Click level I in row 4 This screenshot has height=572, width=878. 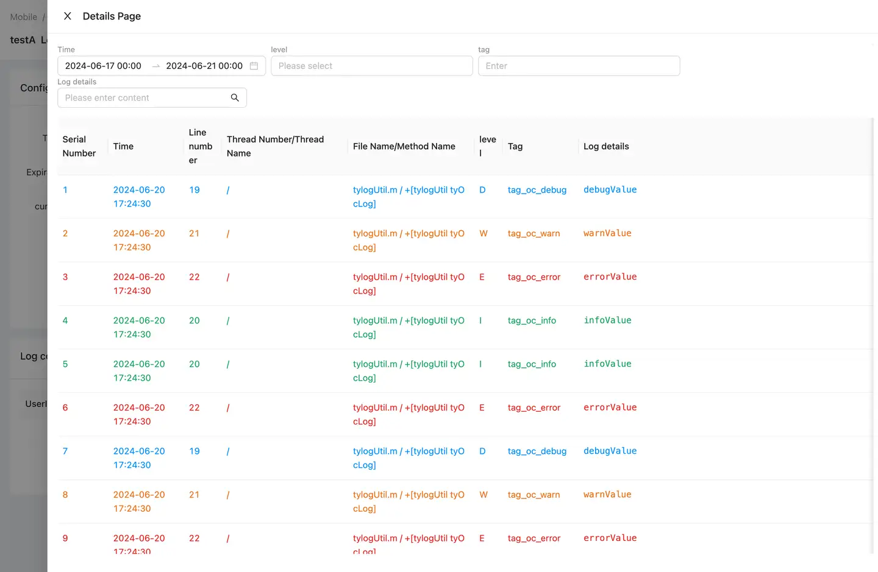[x=480, y=320]
